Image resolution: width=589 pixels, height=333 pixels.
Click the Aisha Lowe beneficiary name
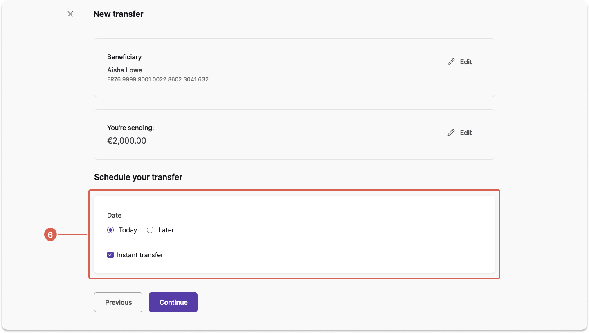tap(125, 70)
